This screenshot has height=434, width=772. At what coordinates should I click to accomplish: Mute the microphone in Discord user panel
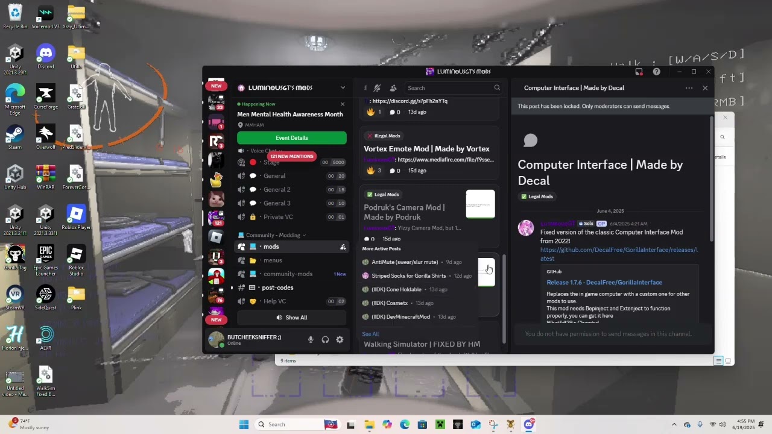pos(311,339)
